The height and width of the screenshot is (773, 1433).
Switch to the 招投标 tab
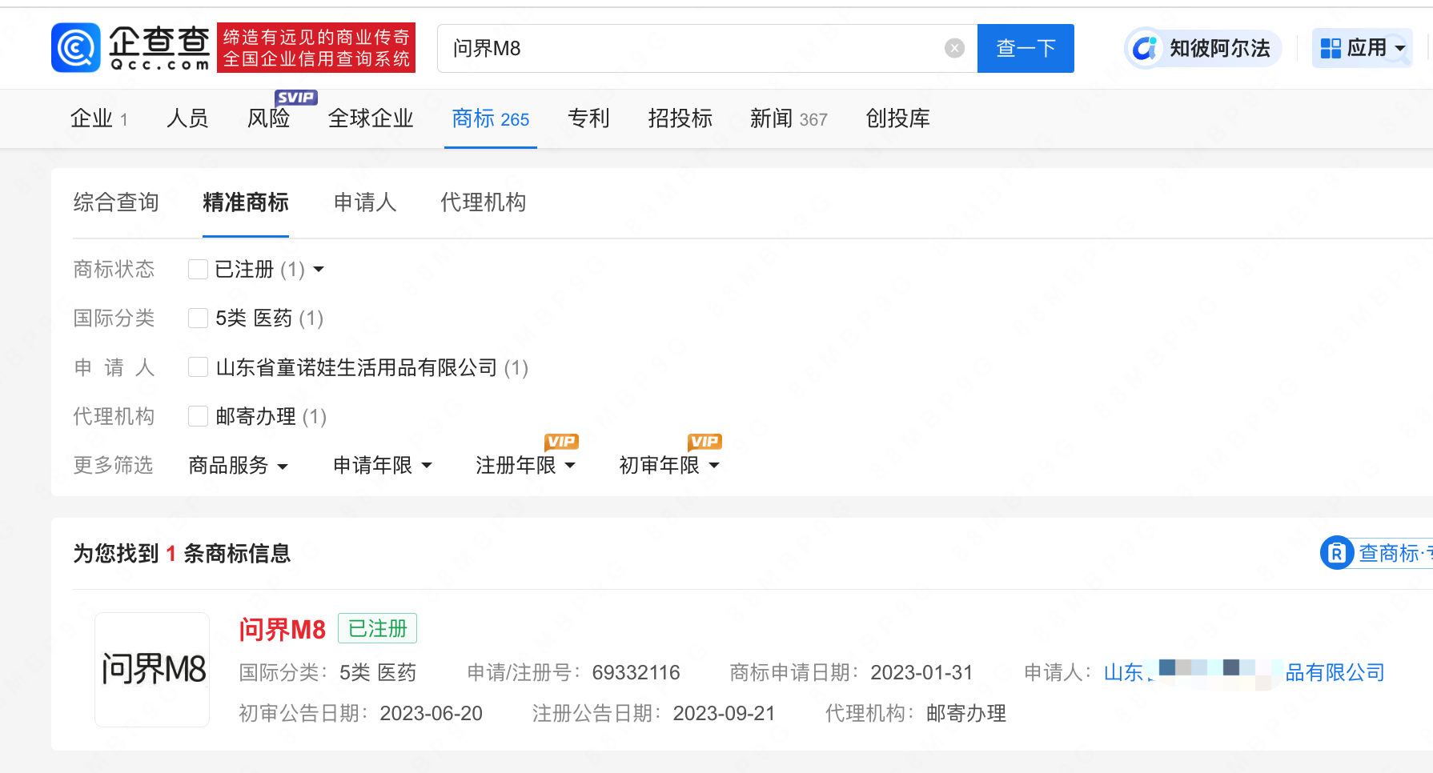click(680, 118)
